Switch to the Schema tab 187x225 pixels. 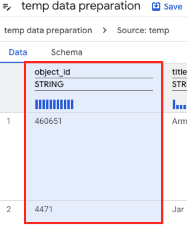pos(67,52)
